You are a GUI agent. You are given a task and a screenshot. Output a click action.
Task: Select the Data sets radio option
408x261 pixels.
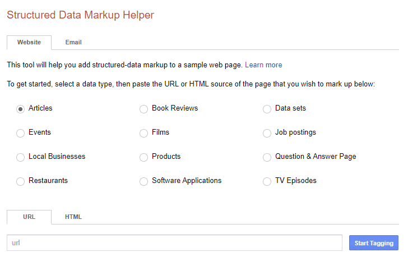click(x=267, y=109)
